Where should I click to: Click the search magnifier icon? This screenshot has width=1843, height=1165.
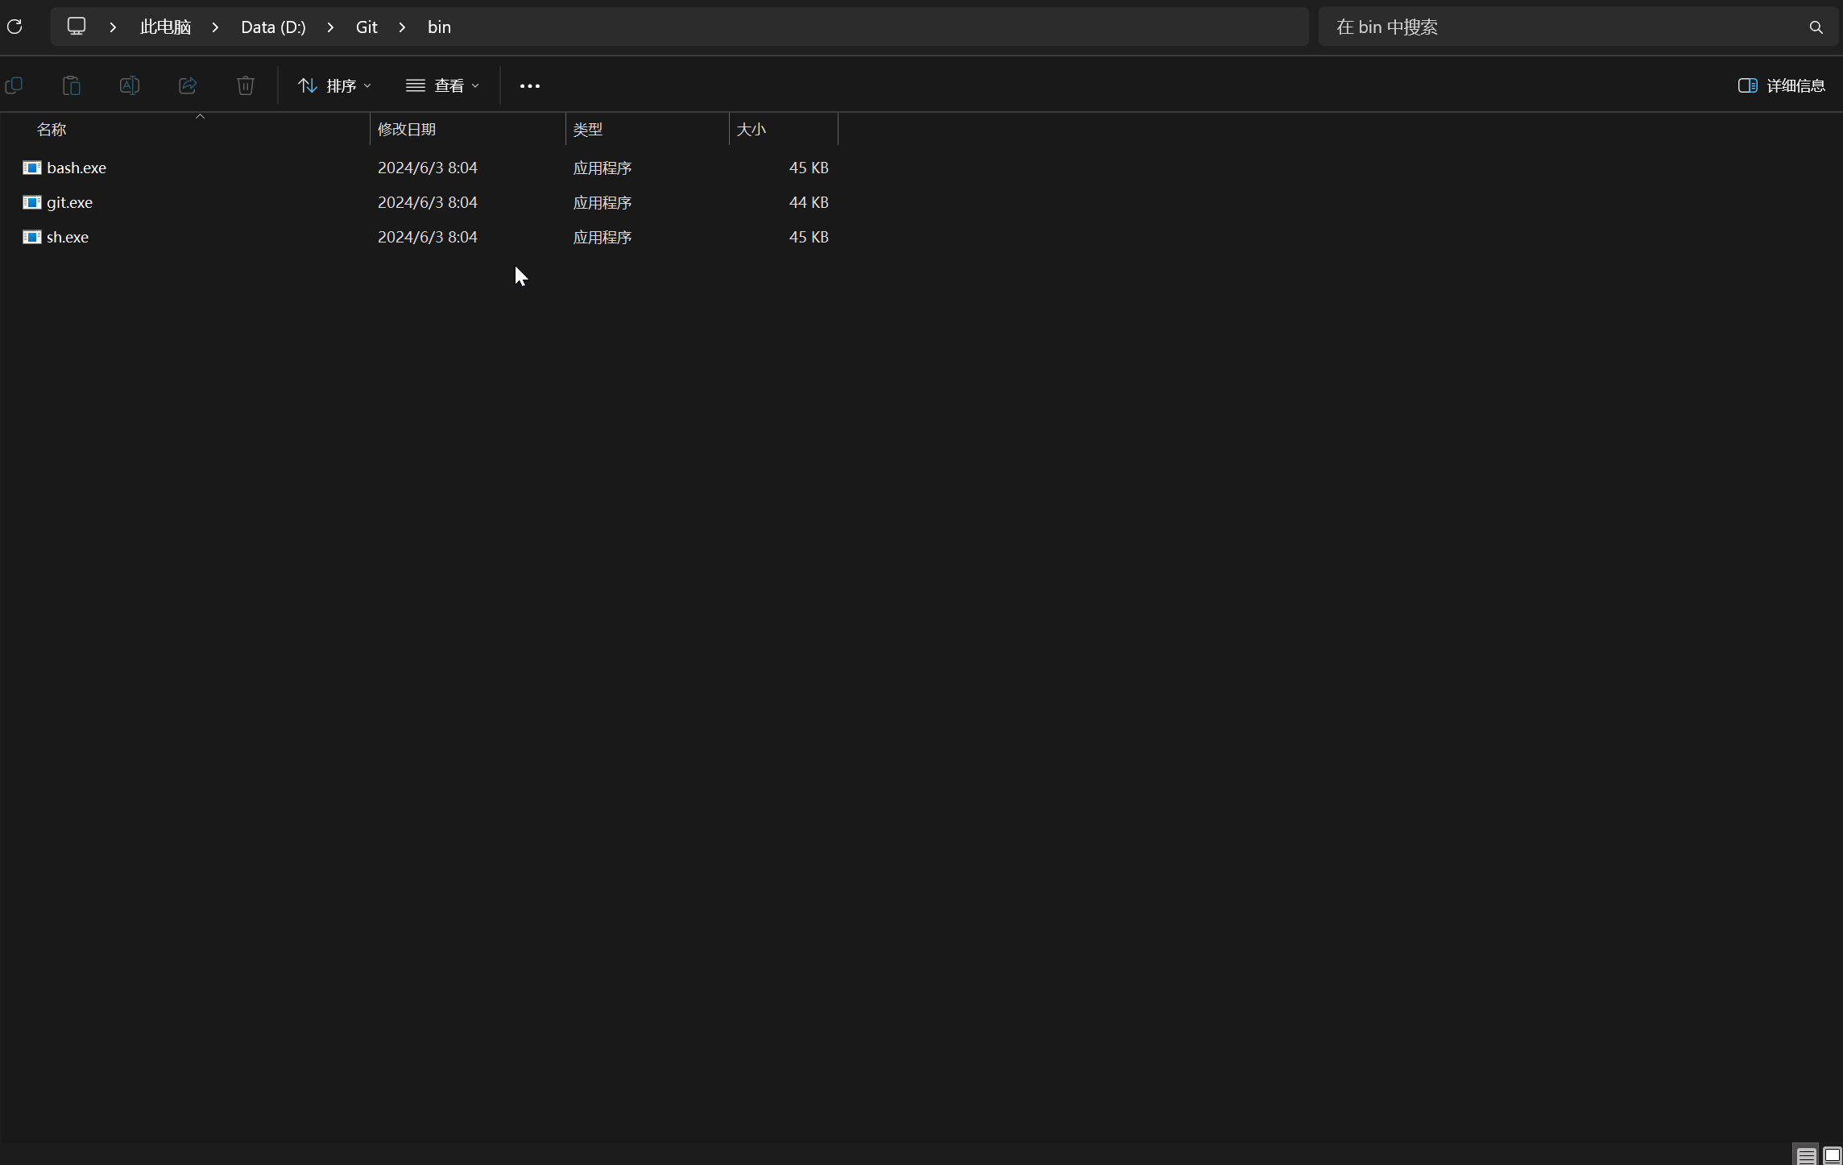coord(1816,27)
